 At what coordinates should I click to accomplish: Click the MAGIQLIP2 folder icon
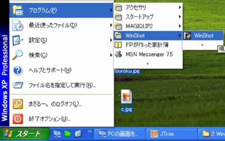118,26
